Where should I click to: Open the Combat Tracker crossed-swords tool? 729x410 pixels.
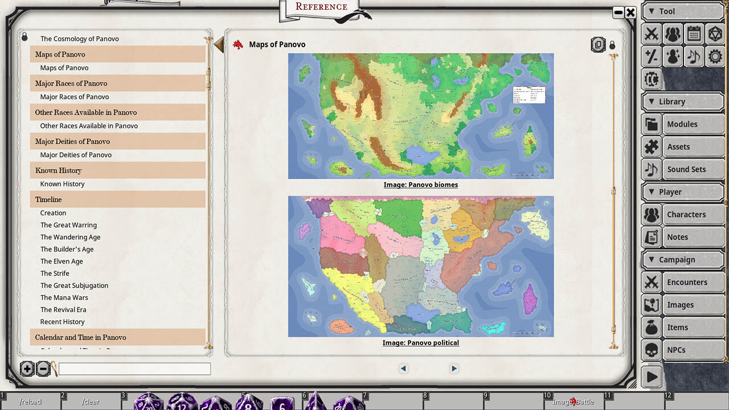[651, 34]
